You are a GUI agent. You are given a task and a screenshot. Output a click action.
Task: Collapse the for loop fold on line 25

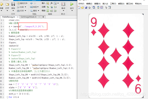(7, 97)
